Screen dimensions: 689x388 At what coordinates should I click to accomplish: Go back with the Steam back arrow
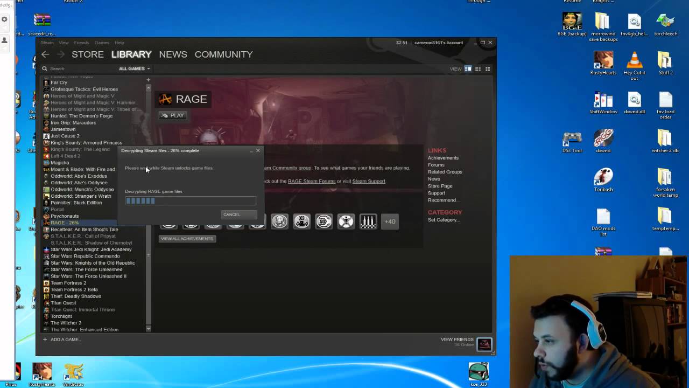tap(45, 54)
